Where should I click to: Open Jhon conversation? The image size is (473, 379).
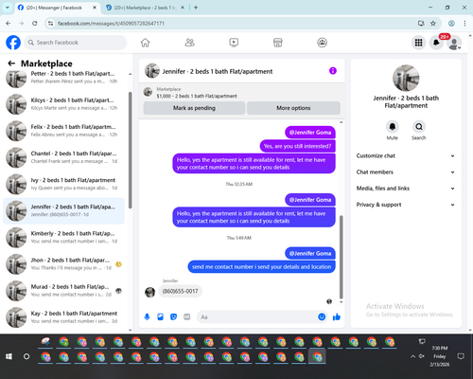point(63,264)
